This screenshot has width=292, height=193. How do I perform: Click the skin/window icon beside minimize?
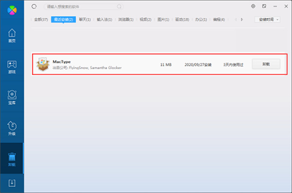(x=264, y=6)
